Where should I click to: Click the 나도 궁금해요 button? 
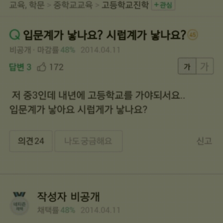pos(88,141)
